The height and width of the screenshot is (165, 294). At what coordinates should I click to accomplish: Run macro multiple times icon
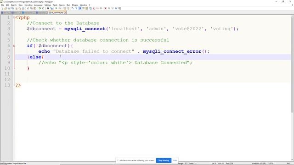coord(116,8)
